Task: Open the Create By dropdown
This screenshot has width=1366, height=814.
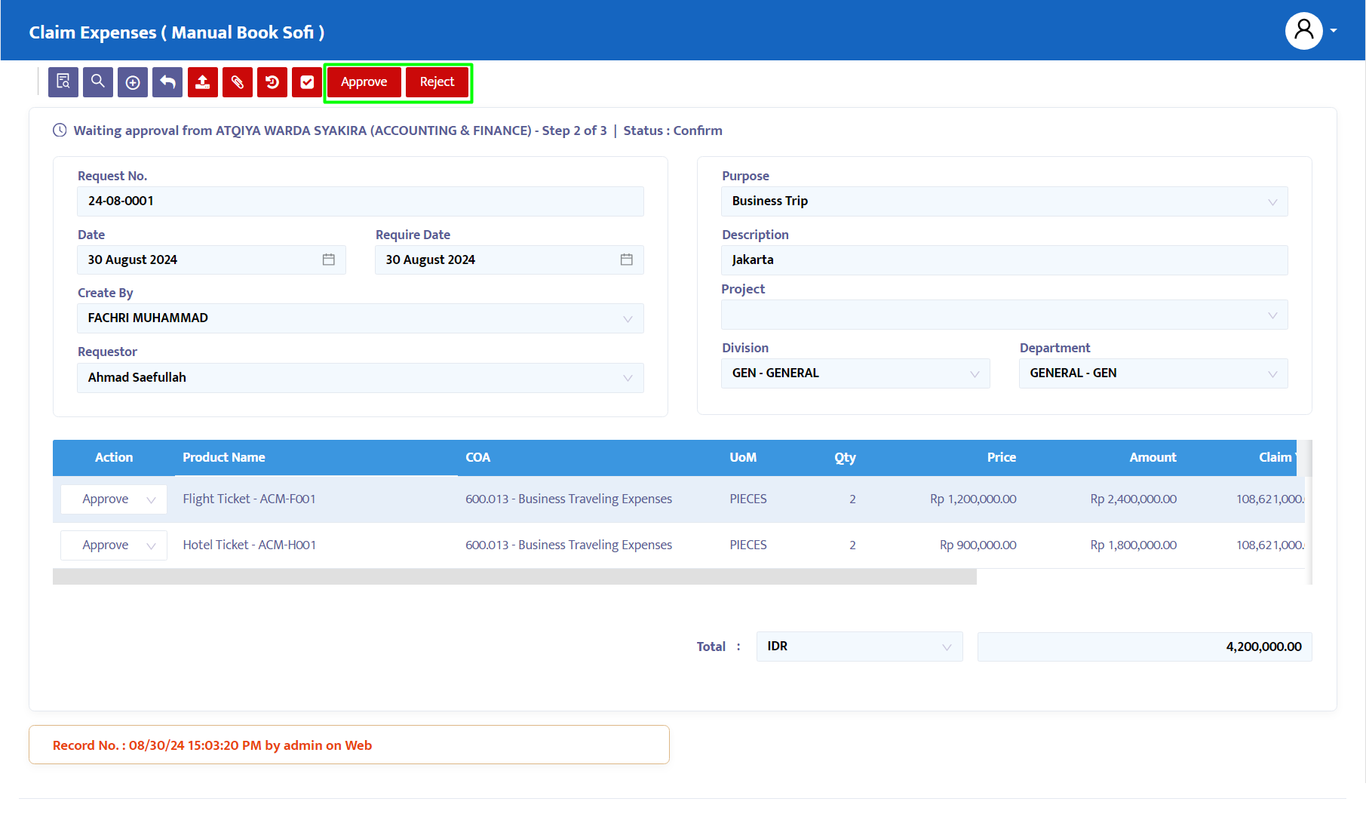Action: pos(361,318)
